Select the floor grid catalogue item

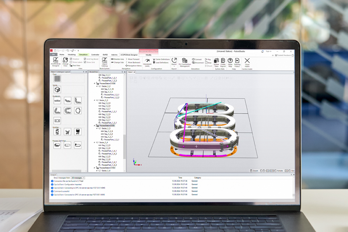coord(57,79)
